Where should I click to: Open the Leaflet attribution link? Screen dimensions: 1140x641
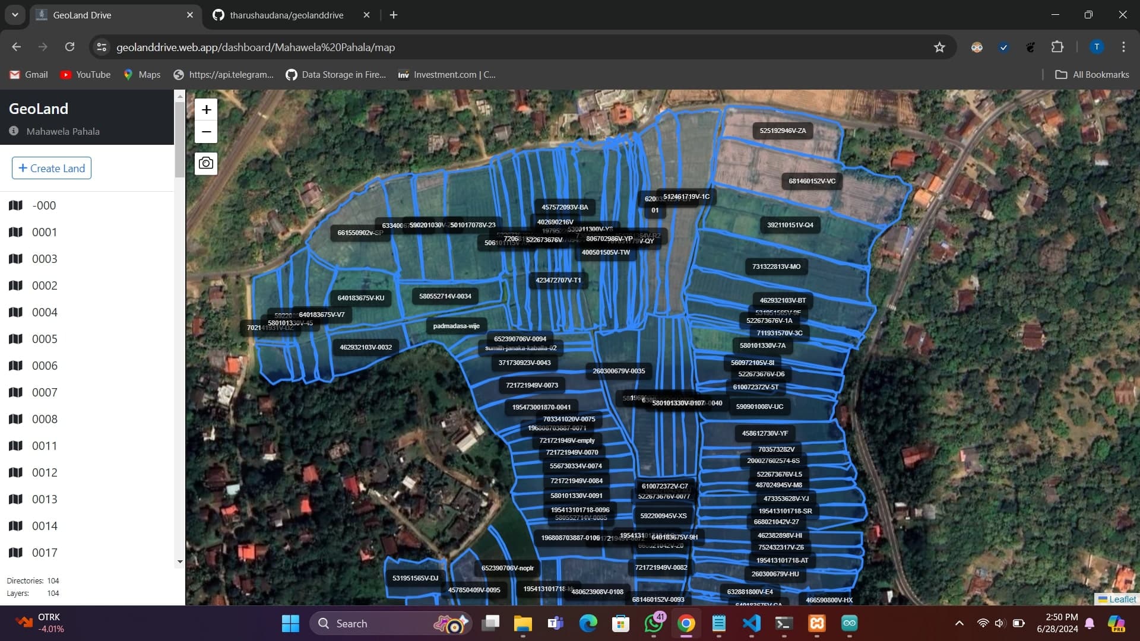1122,599
